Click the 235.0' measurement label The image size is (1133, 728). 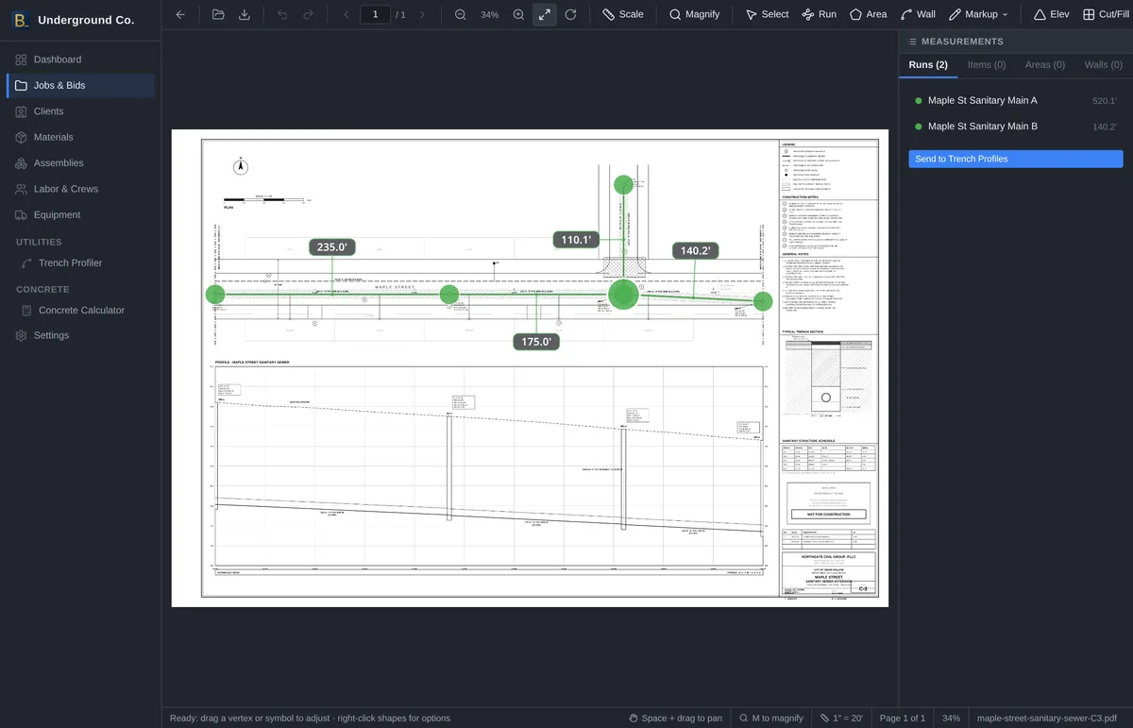tap(331, 247)
